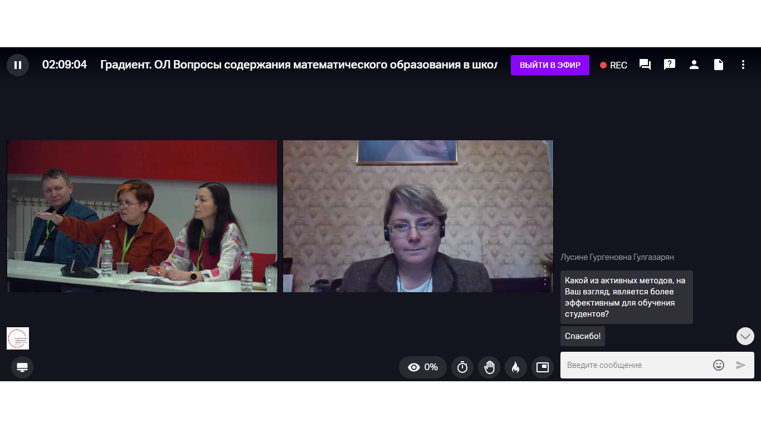761x428 pixels.
Task: Open the screen presentation button
Action: (x=22, y=367)
